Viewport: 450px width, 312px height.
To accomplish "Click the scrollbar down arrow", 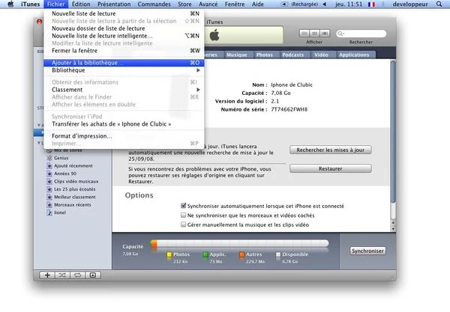I will click(393, 229).
